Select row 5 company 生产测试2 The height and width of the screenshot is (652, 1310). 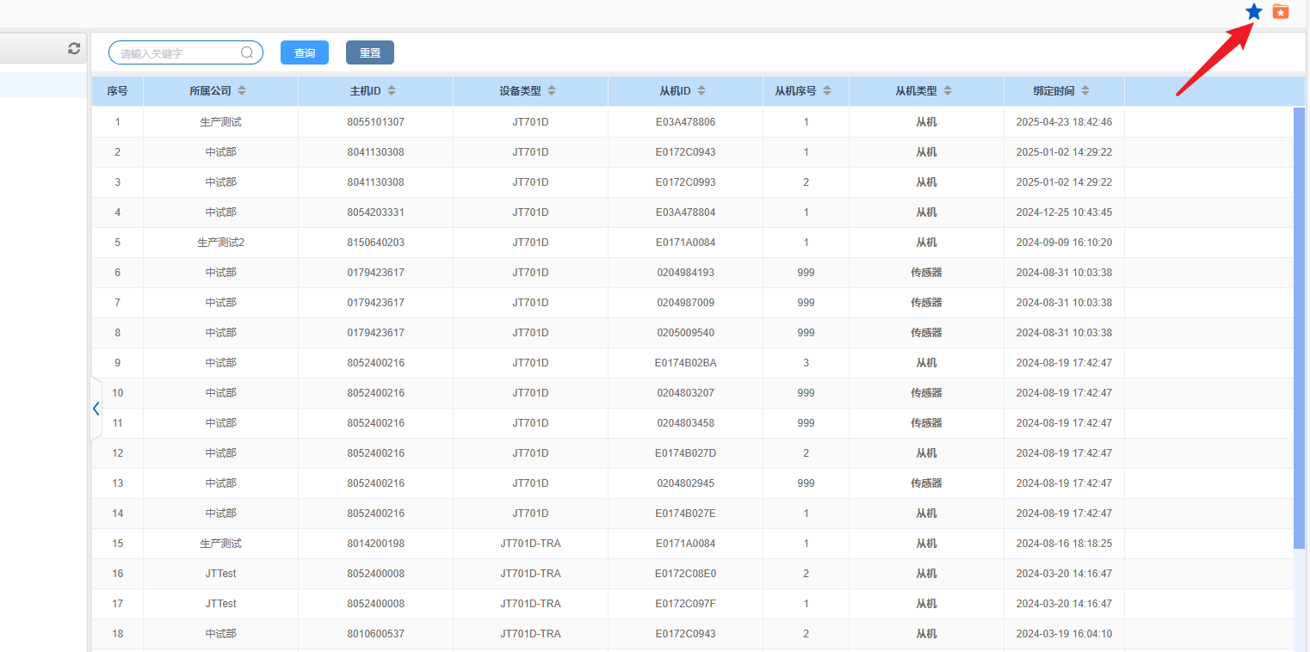220,243
